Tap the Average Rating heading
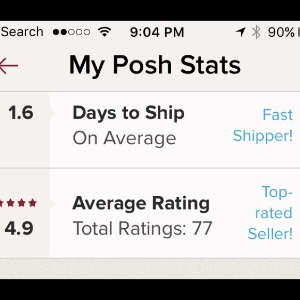 click(141, 204)
